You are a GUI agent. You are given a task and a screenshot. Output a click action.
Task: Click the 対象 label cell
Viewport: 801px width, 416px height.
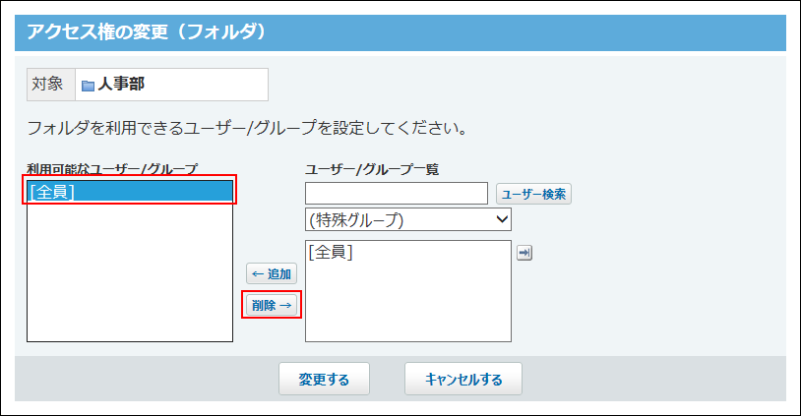coord(50,85)
